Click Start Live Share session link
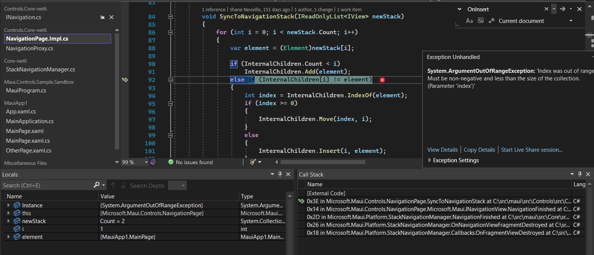The width and height of the screenshot is (594, 255). point(531,150)
